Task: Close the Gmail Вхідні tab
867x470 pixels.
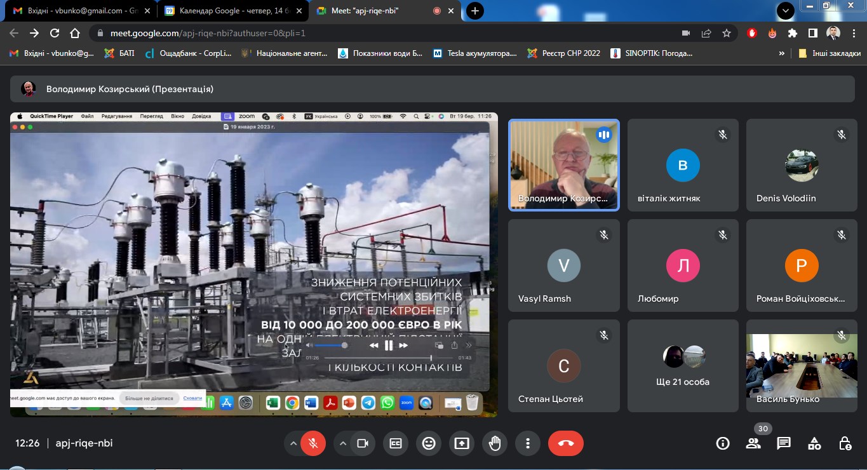Action: 147,11
